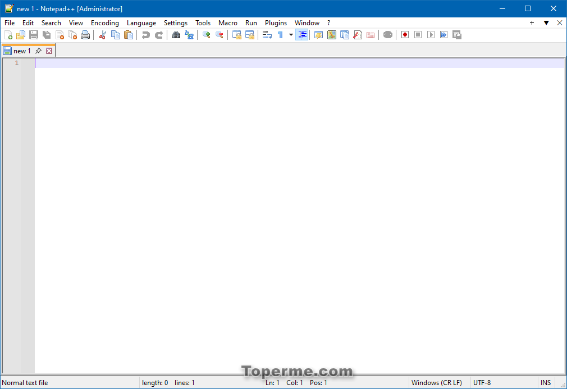
Task: Close the "new 1" tab
Action: pos(49,51)
